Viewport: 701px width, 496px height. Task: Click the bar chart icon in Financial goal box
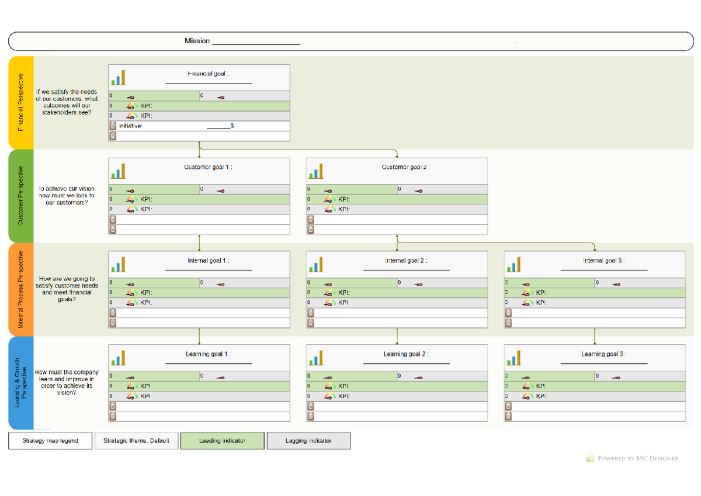tap(119, 78)
